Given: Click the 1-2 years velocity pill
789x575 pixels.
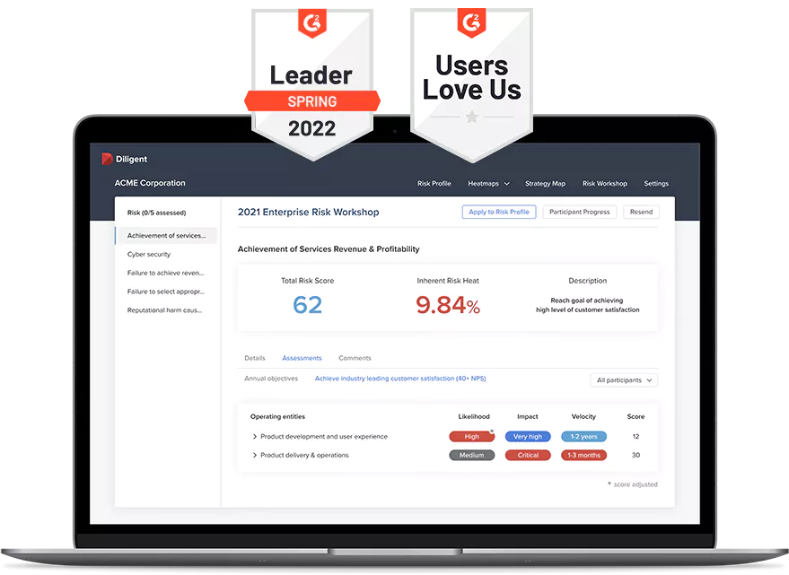Looking at the screenshot, I should click(x=583, y=437).
